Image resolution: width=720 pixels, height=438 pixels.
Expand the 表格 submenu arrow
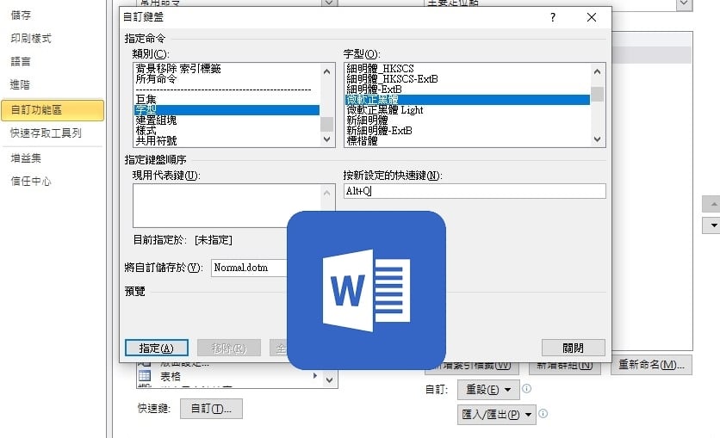point(315,376)
